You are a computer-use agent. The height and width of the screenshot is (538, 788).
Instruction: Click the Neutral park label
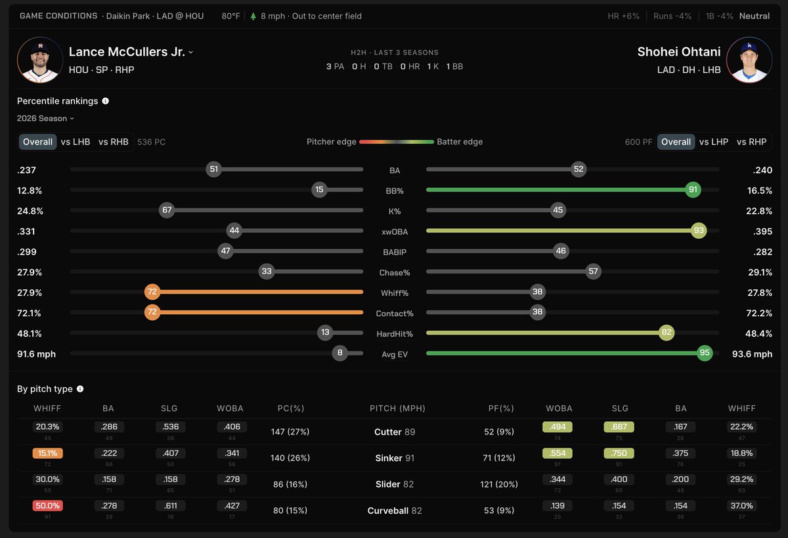(755, 16)
